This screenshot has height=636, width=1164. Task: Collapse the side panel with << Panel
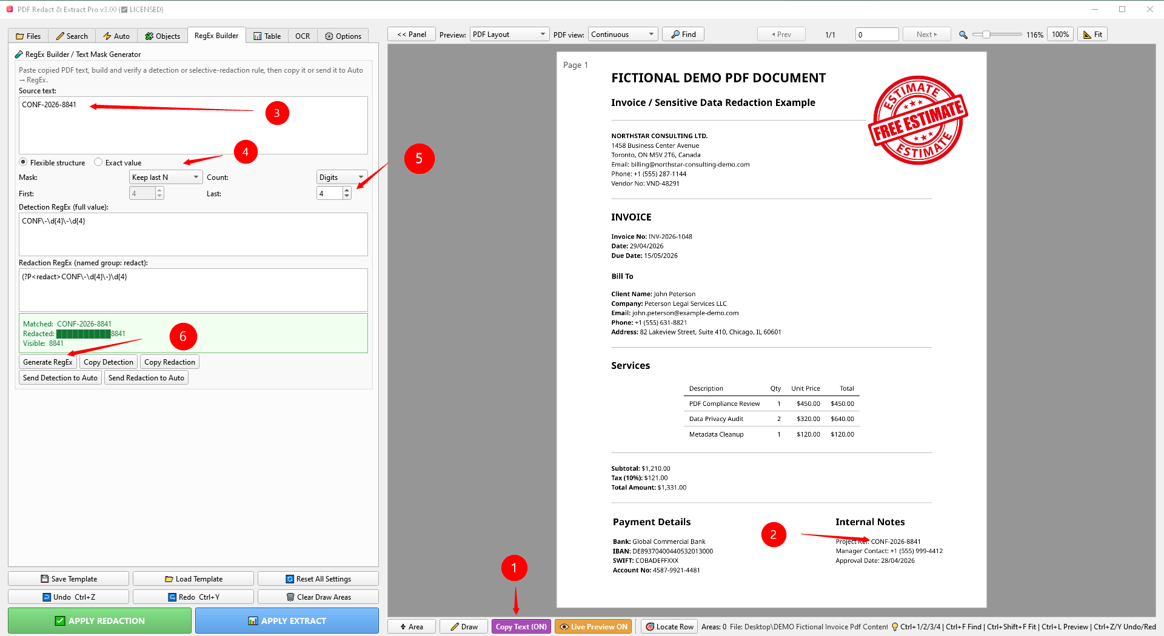pos(412,35)
